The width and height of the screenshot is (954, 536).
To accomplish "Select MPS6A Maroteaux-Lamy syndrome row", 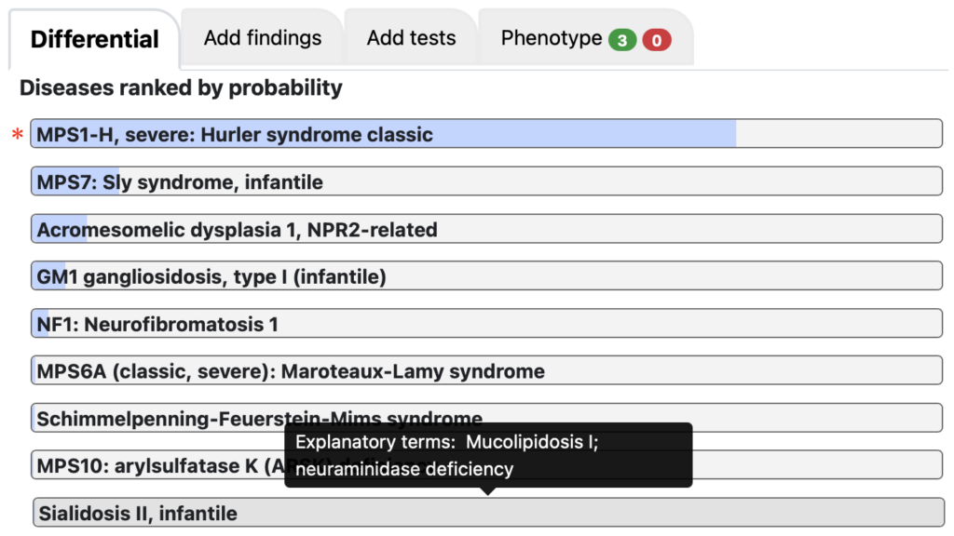I will pos(486,370).
